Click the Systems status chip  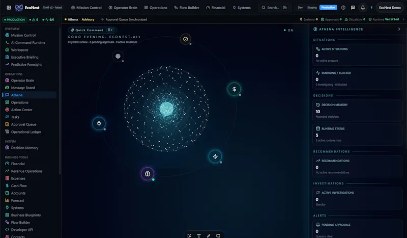click(x=309, y=19)
